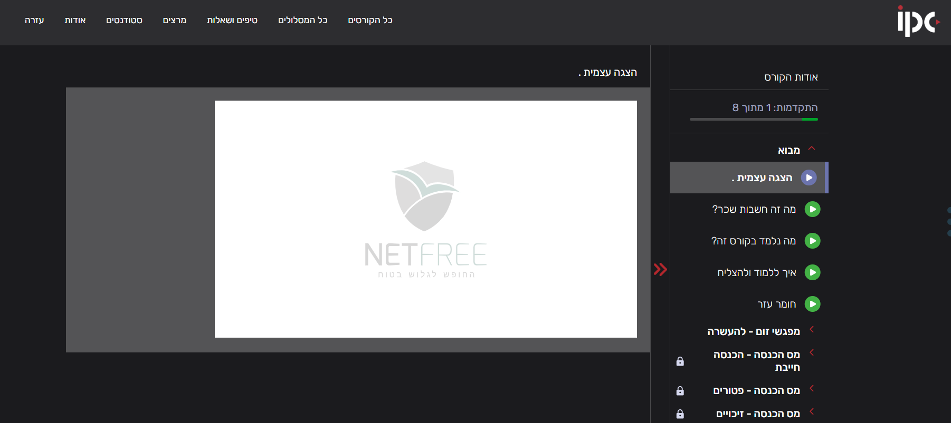Click the green play icon for מה נלמד בקורס זה?
Screen dimensions: 951x423
click(x=813, y=241)
